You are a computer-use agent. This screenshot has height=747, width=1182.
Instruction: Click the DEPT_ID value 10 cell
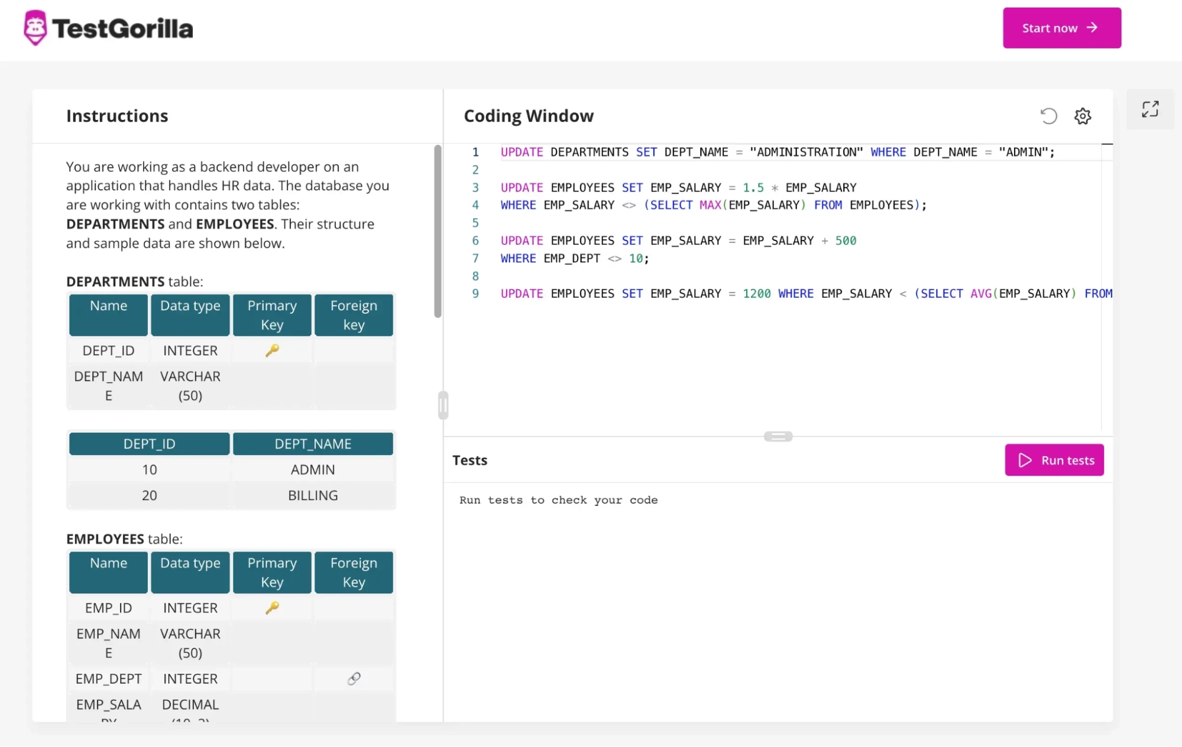click(x=149, y=470)
